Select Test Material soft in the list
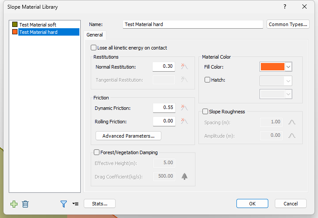318x218 pixels. tap(38, 25)
